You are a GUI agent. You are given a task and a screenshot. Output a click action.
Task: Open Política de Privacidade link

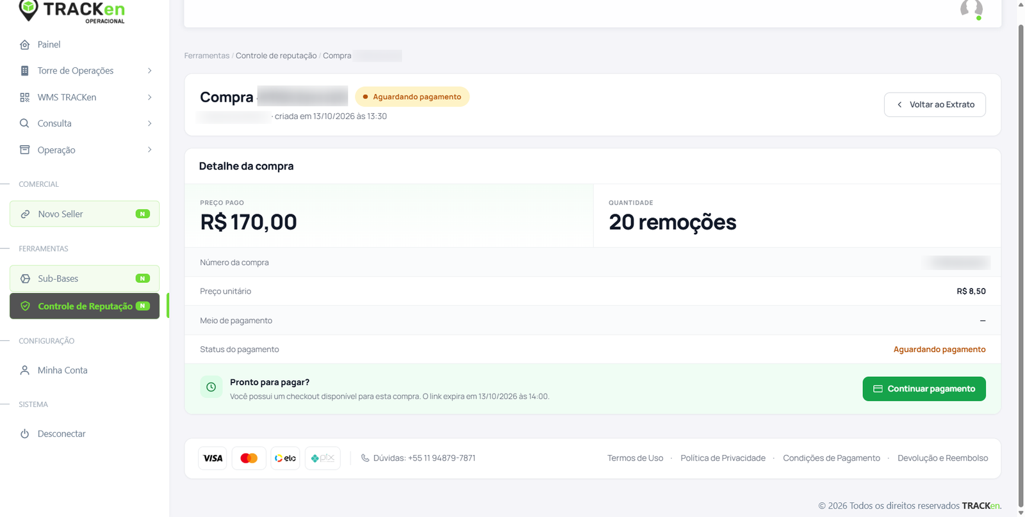click(x=723, y=458)
